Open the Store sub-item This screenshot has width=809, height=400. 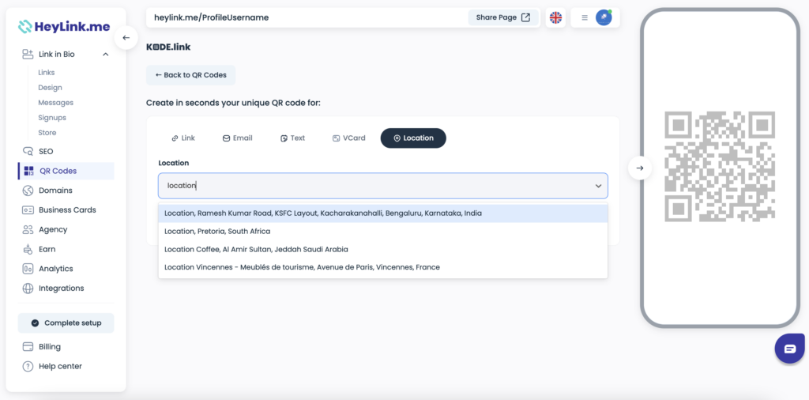coord(47,133)
